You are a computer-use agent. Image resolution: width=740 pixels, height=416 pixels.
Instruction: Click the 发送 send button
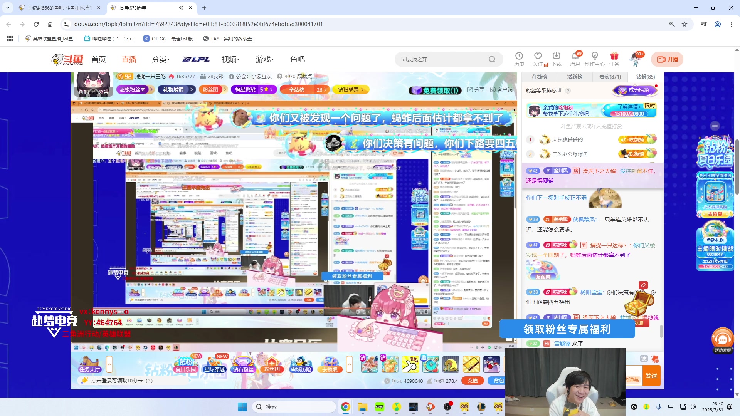coord(651,376)
